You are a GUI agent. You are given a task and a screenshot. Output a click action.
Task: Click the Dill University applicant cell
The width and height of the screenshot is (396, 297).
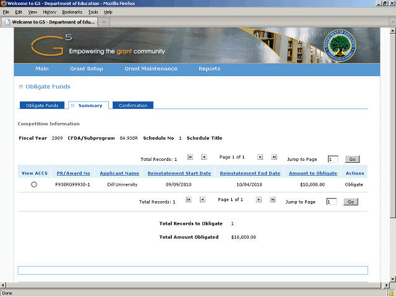[123, 184]
